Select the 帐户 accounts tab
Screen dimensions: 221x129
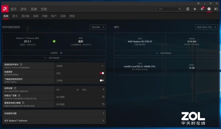coord(54,16)
